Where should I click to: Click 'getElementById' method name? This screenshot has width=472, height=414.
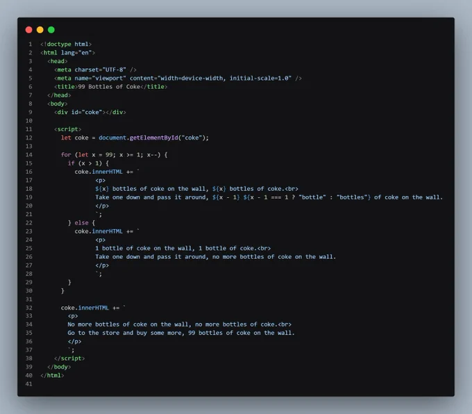coord(154,138)
